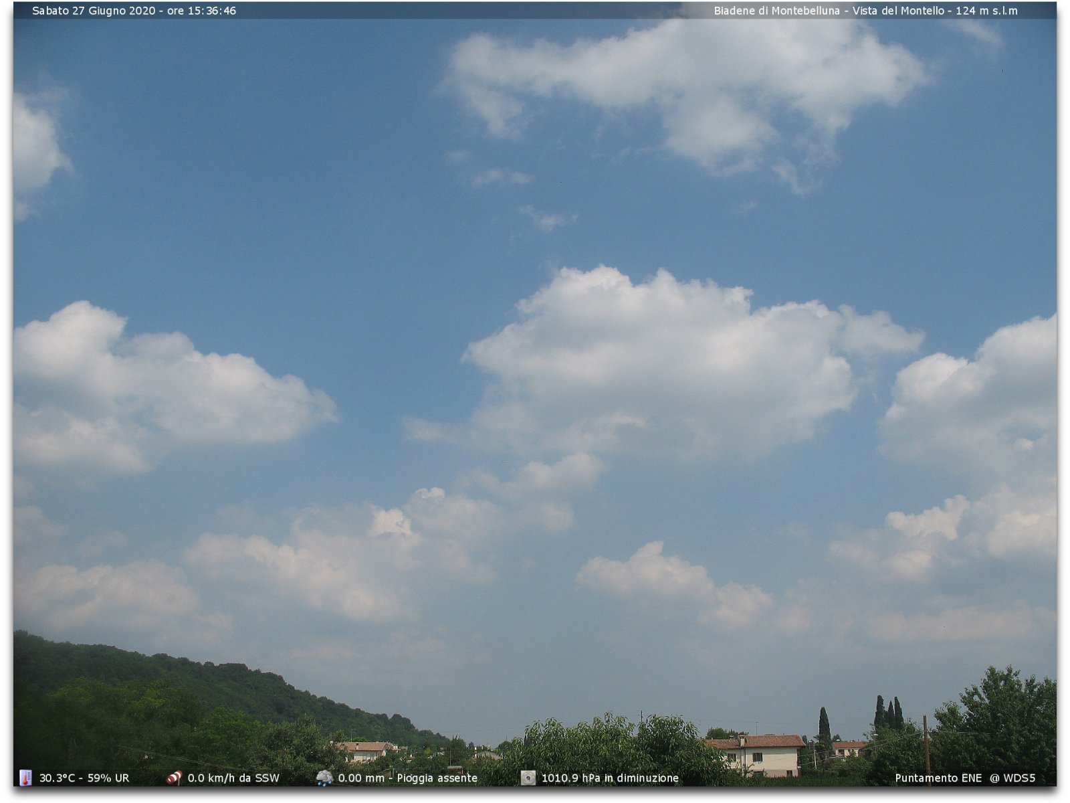Click the 'Vista del Montello' caption
Image resolution: width=1070 pixels, height=803 pixels.
(x=898, y=11)
